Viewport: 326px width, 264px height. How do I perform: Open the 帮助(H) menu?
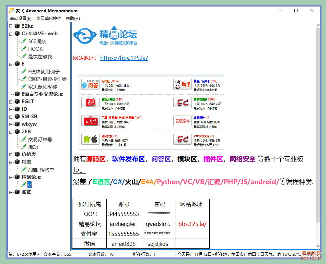click(x=73, y=19)
